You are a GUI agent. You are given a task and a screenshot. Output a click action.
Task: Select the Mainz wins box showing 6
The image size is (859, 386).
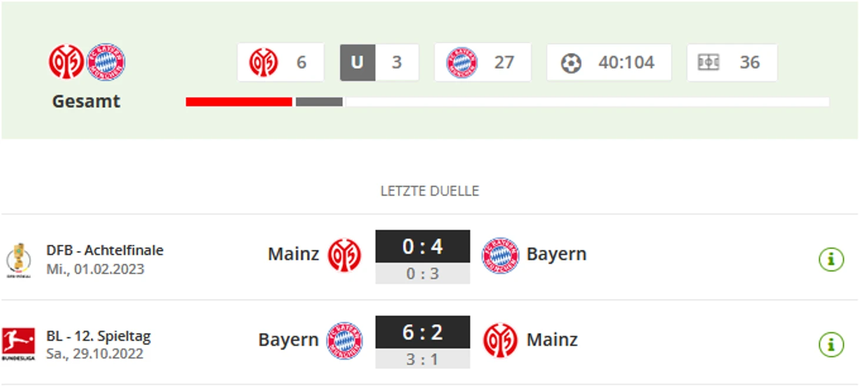pos(281,62)
